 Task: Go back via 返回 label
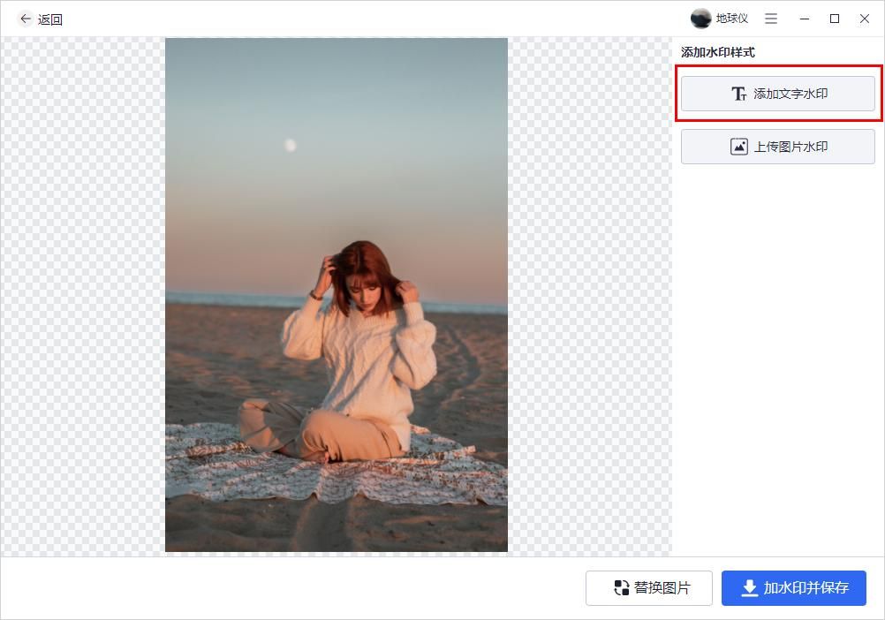(x=50, y=19)
